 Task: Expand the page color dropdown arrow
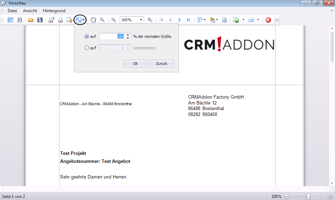(x=217, y=20)
